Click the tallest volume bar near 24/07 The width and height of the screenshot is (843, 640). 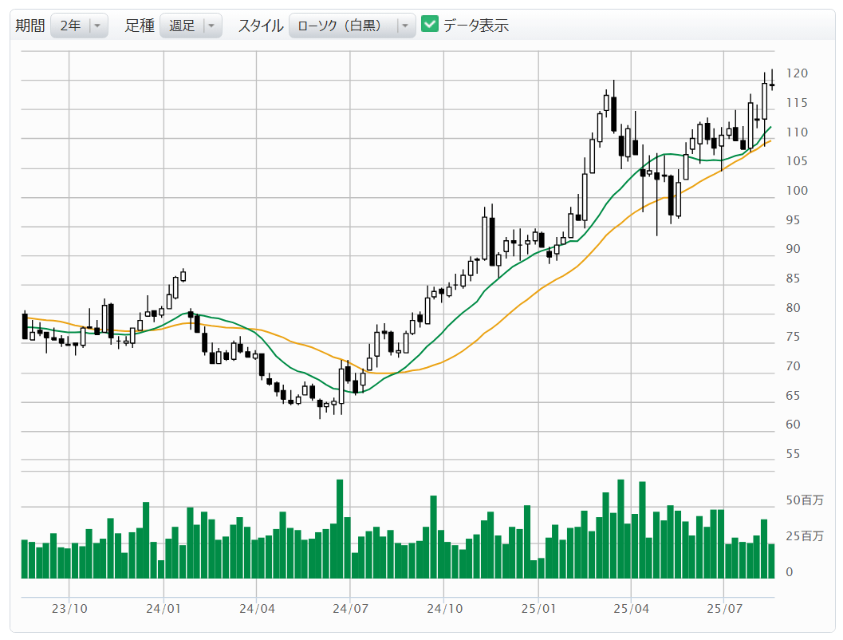click(340, 528)
